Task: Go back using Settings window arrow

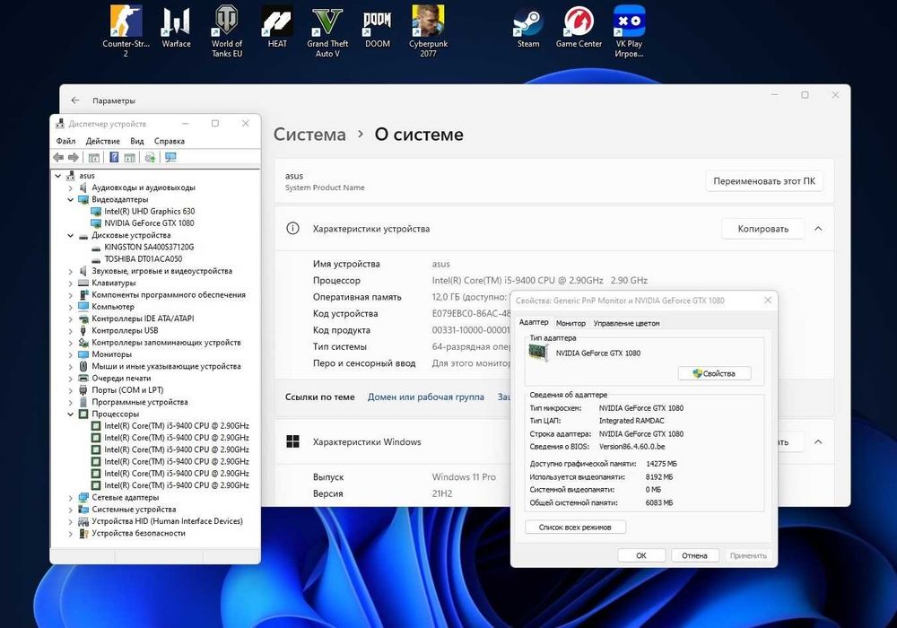Action: (75, 100)
